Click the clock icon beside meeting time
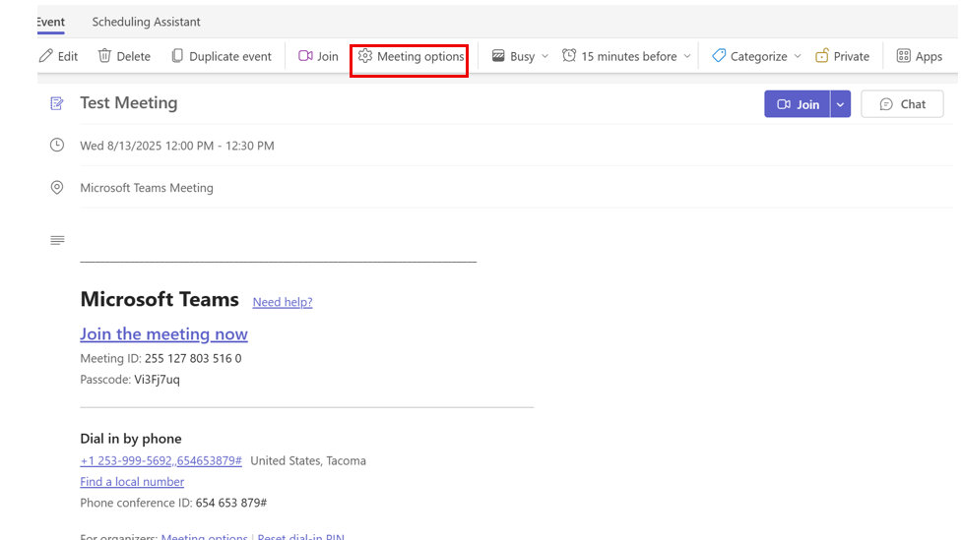Screen dimensions: 961x540 (57, 146)
